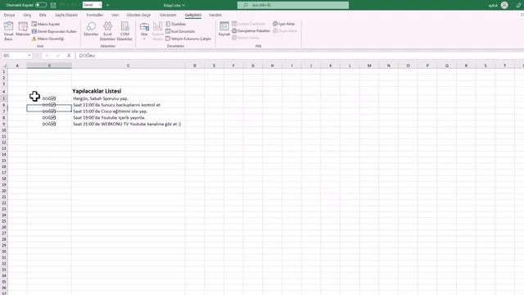This screenshot has width=524, height=295.
Task: Open the Ekle controls dropdown arrow
Action: point(144,39)
